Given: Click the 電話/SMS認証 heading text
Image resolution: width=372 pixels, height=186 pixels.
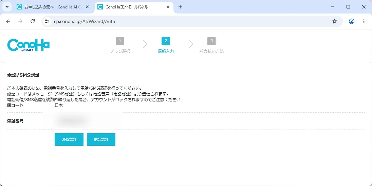Looking at the screenshot, I should tap(23, 75).
